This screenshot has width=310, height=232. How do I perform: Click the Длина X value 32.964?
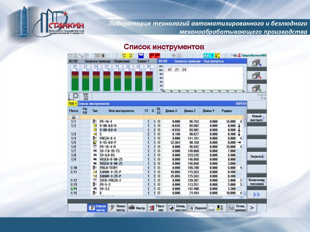175,142
